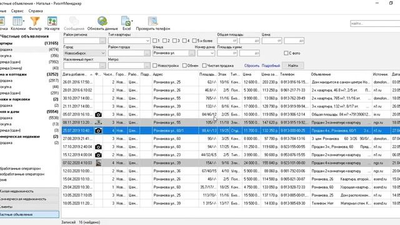Viewport: 400px width, 225px height.
Task: Select category with count (13165)
Action: point(29,43)
